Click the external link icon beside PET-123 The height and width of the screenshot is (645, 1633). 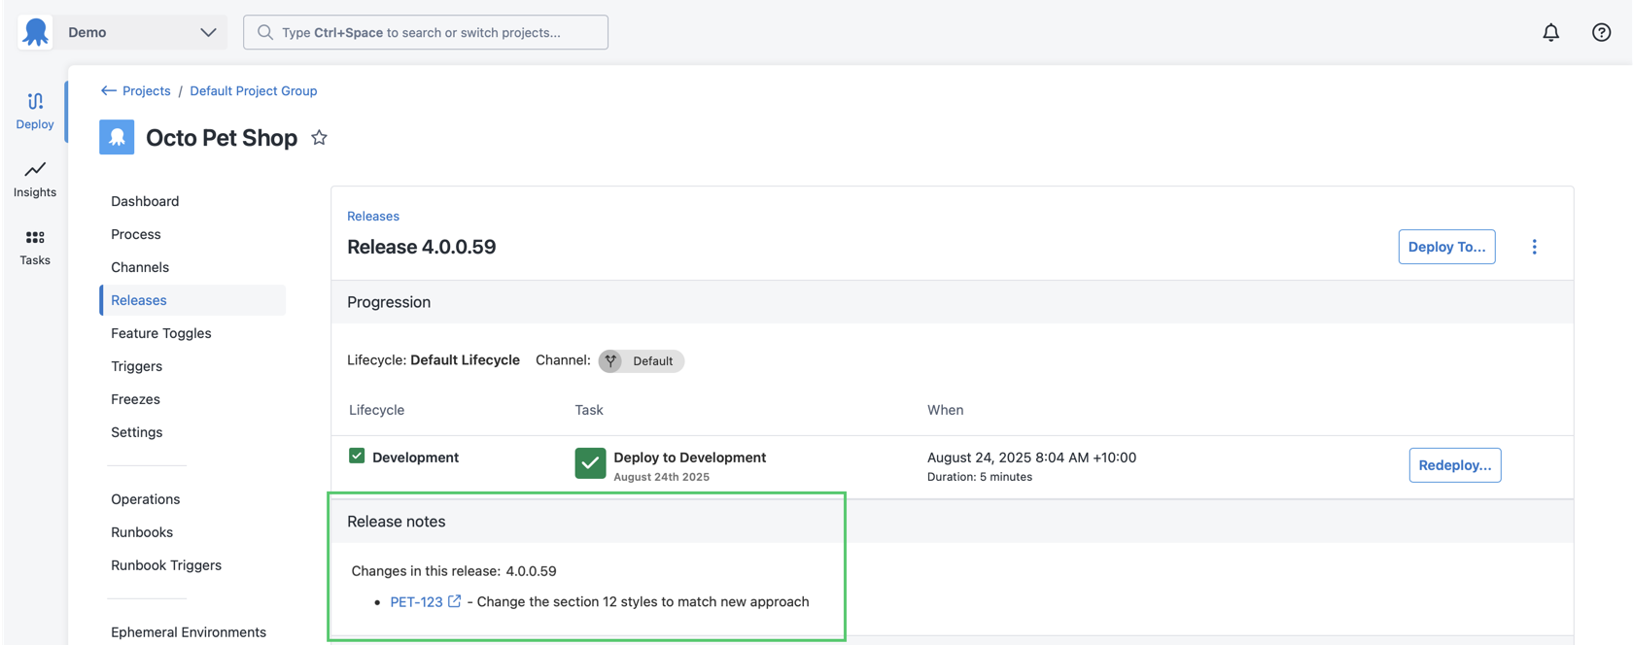[x=454, y=601]
